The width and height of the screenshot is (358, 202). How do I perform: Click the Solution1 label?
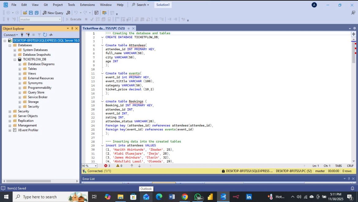pyautogui.click(x=163, y=5)
